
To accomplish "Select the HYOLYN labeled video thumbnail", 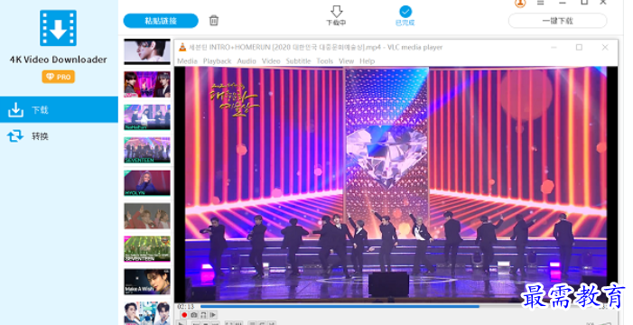I will click(147, 183).
